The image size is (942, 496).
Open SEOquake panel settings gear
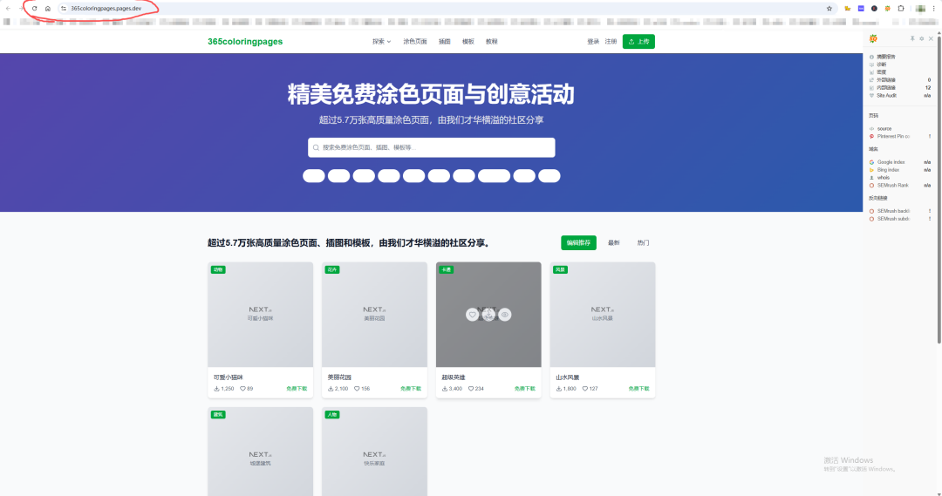[x=922, y=38]
